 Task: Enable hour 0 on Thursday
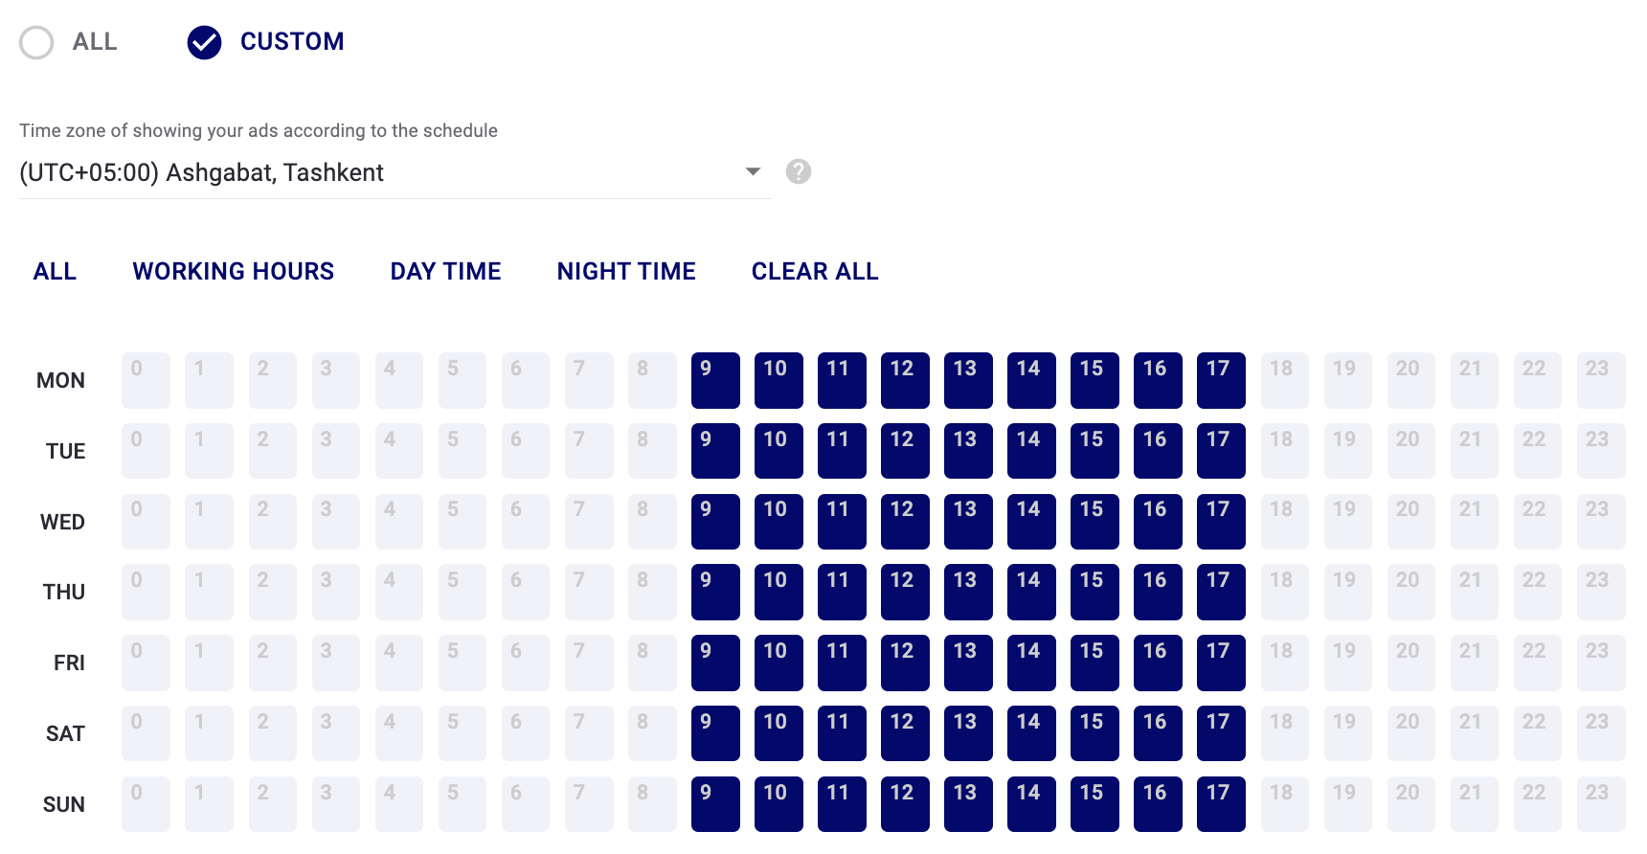(146, 592)
